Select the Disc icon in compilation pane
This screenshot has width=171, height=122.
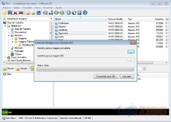coord(5,74)
